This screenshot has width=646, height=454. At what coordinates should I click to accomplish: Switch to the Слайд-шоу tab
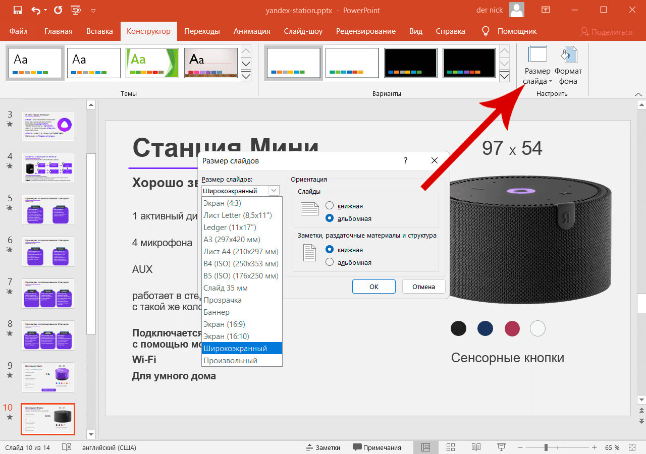coord(303,31)
